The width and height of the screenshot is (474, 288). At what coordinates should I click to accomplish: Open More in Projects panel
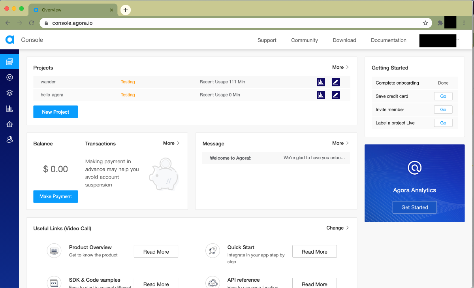(x=340, y=67)
